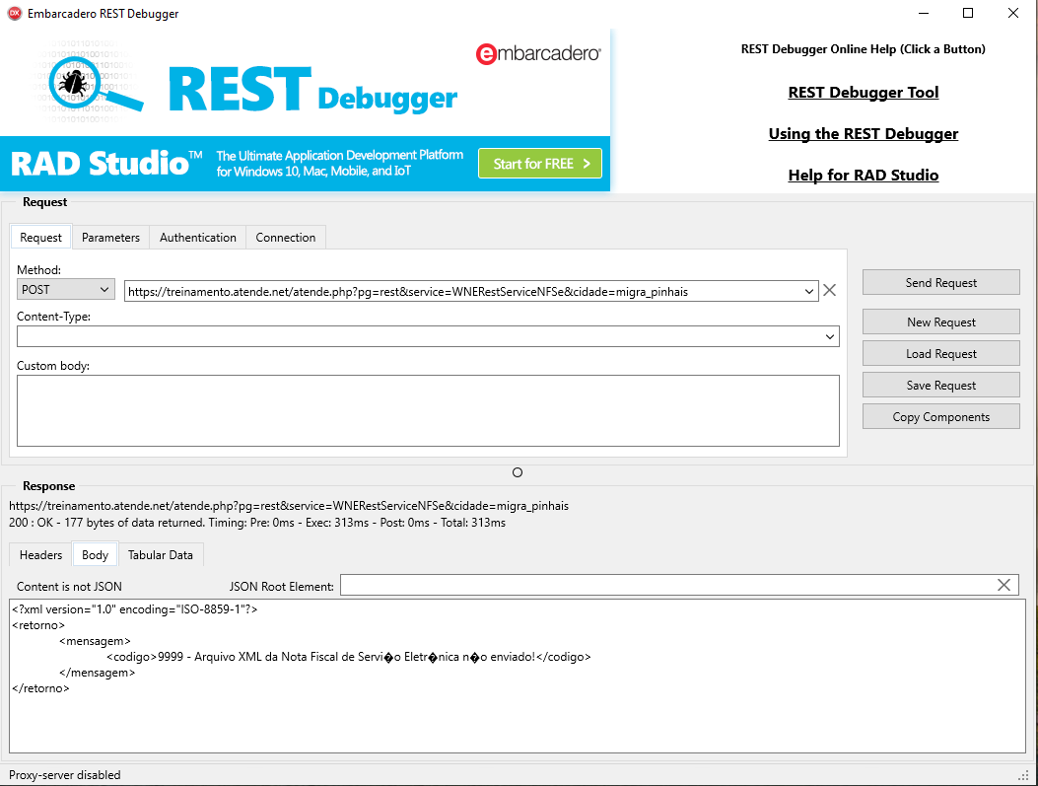Open the Parameters tab
This screenshot has width=1038, height=786.
[110, 237]
